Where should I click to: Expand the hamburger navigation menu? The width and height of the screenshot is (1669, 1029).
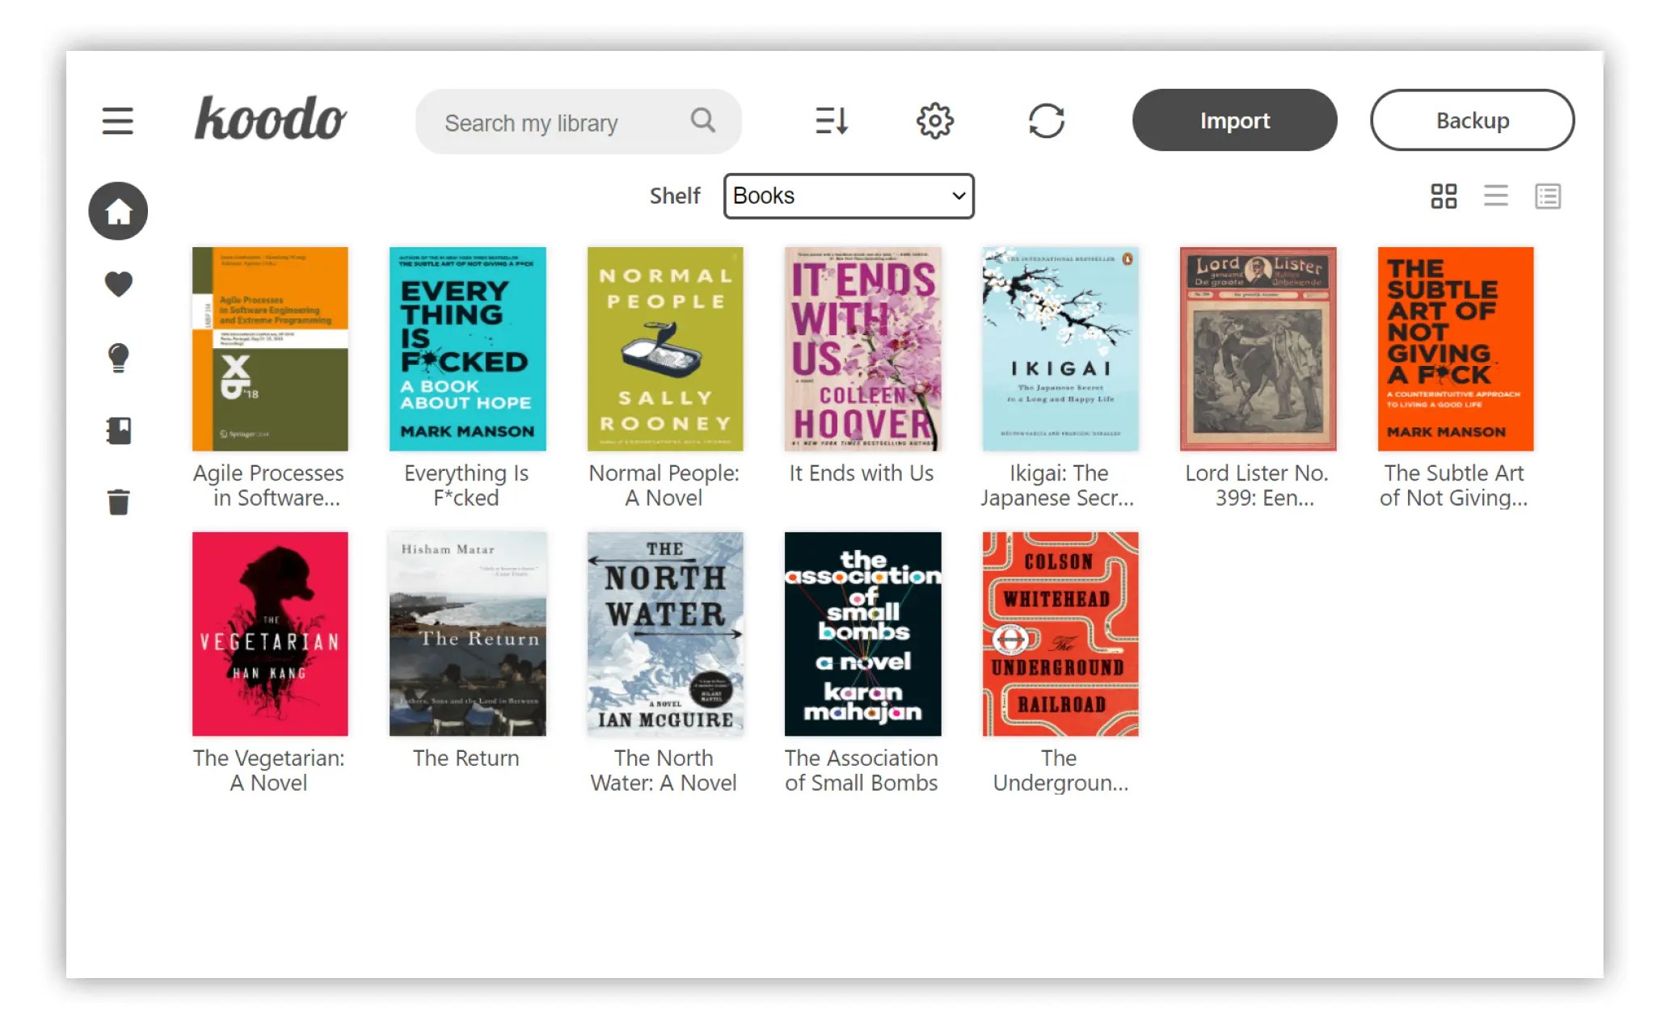[117, 120]
